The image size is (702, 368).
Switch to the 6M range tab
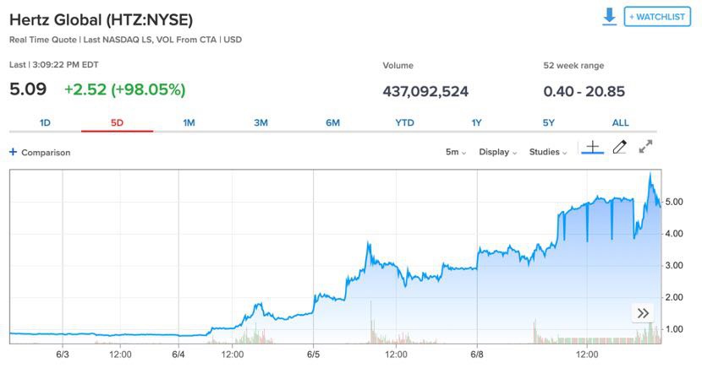click(x=332, y=122)
